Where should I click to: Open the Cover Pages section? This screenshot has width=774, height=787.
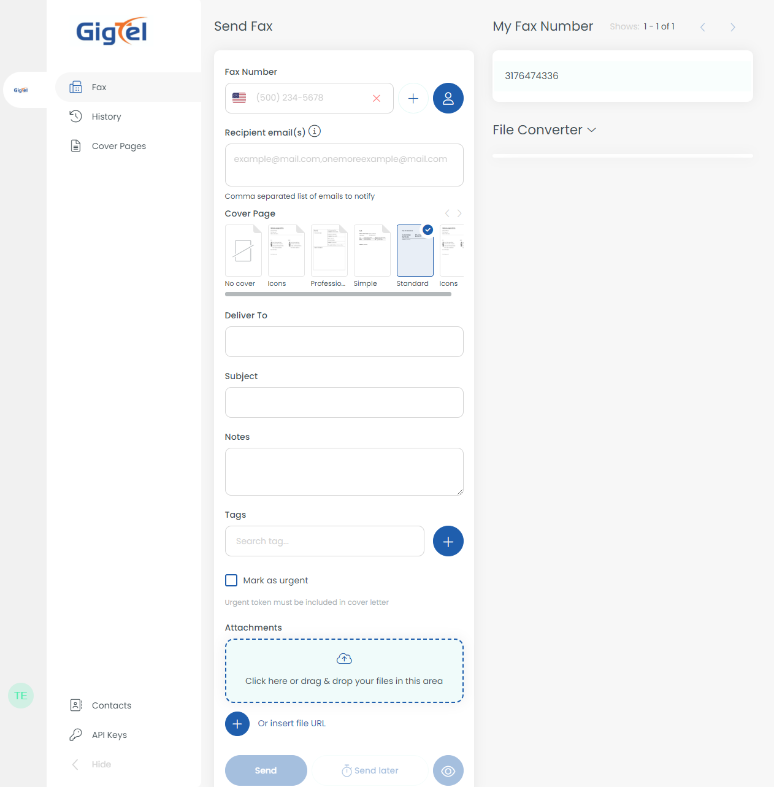(x=118, y=145)
